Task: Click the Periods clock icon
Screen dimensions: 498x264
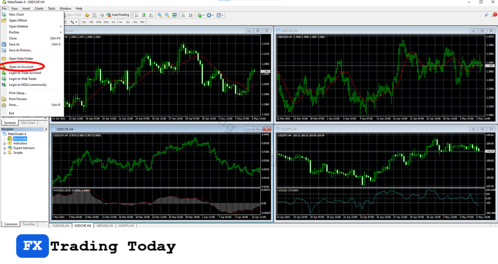Action: click(x=209, y=15)
